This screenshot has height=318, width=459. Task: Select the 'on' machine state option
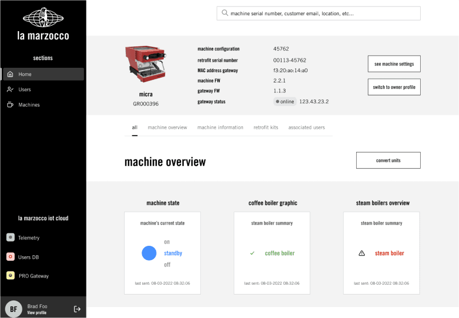[167, 242]
